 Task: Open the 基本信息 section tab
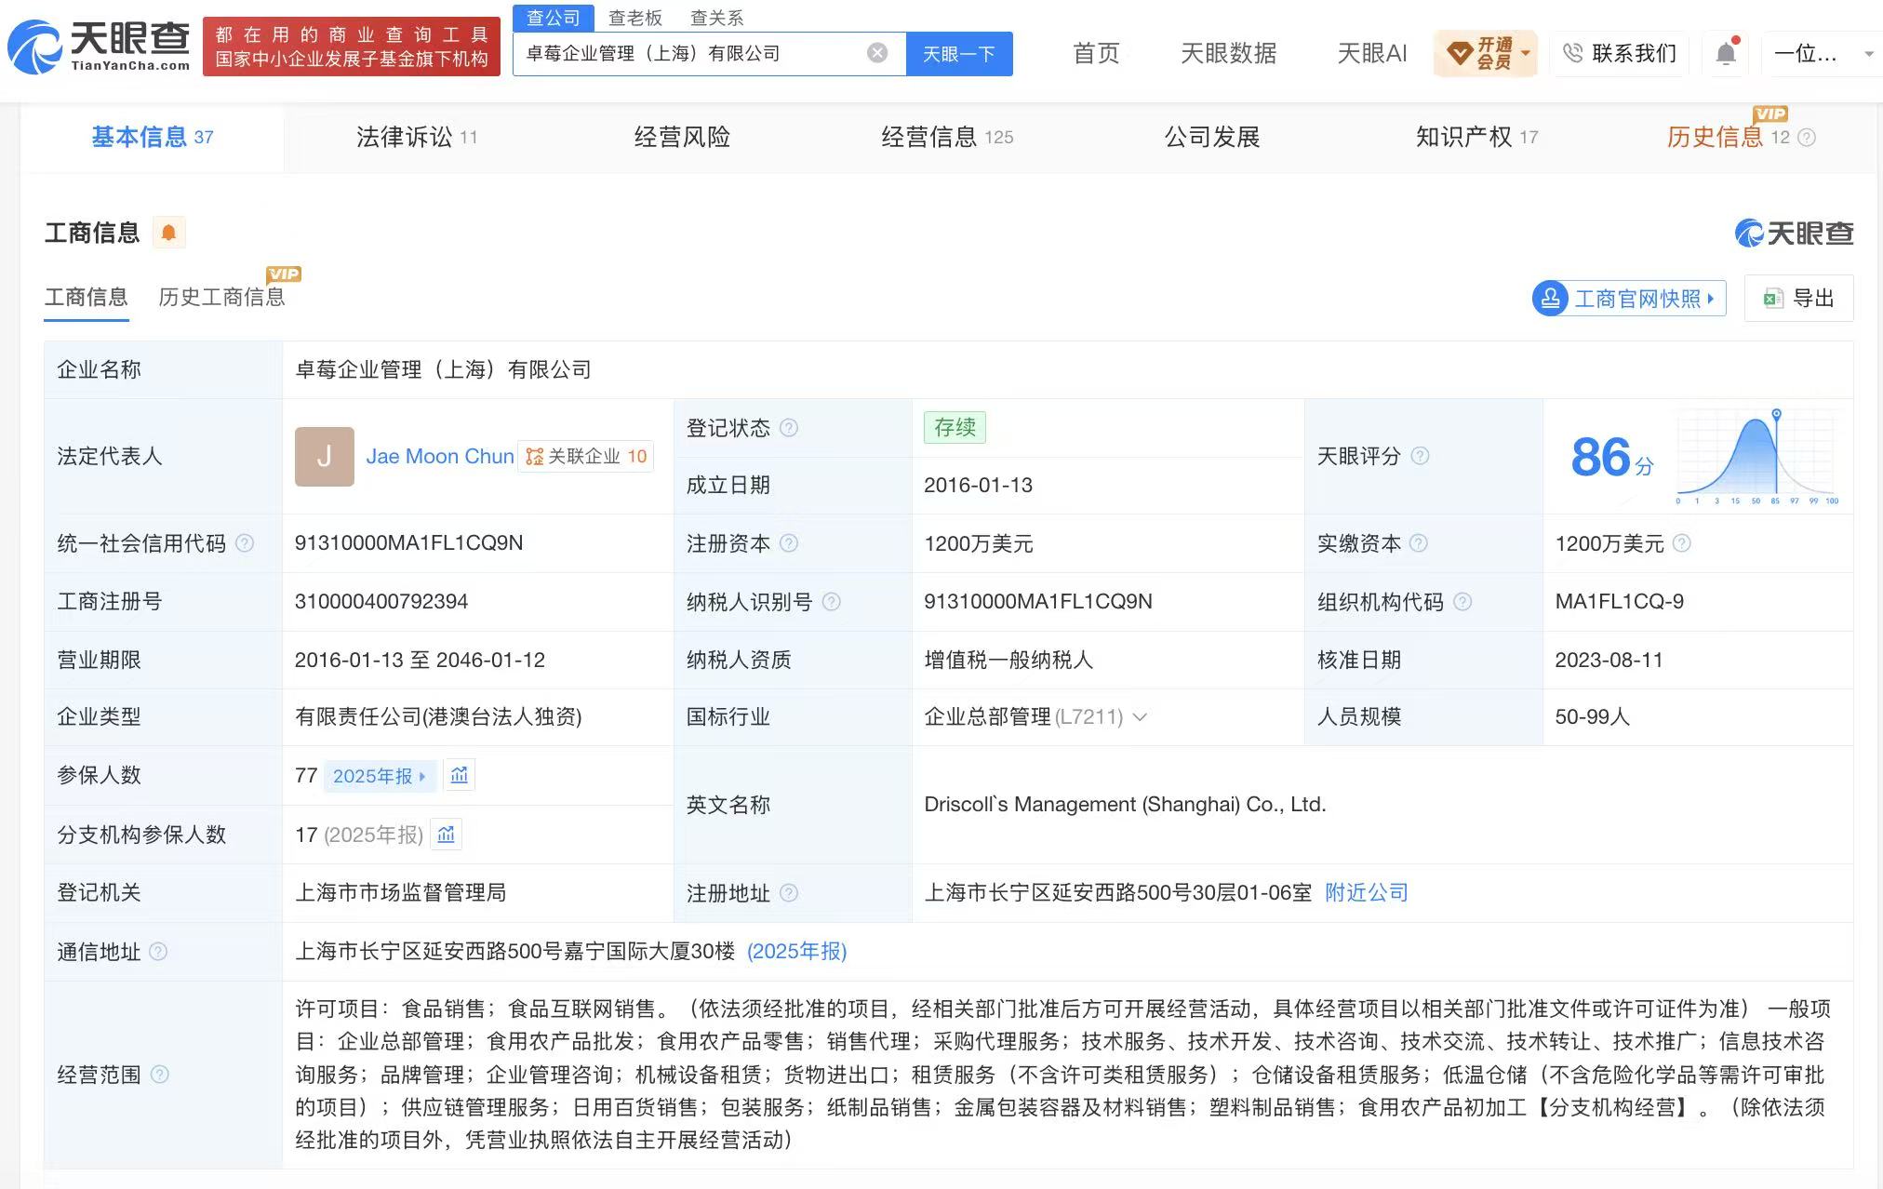[153, 138]
